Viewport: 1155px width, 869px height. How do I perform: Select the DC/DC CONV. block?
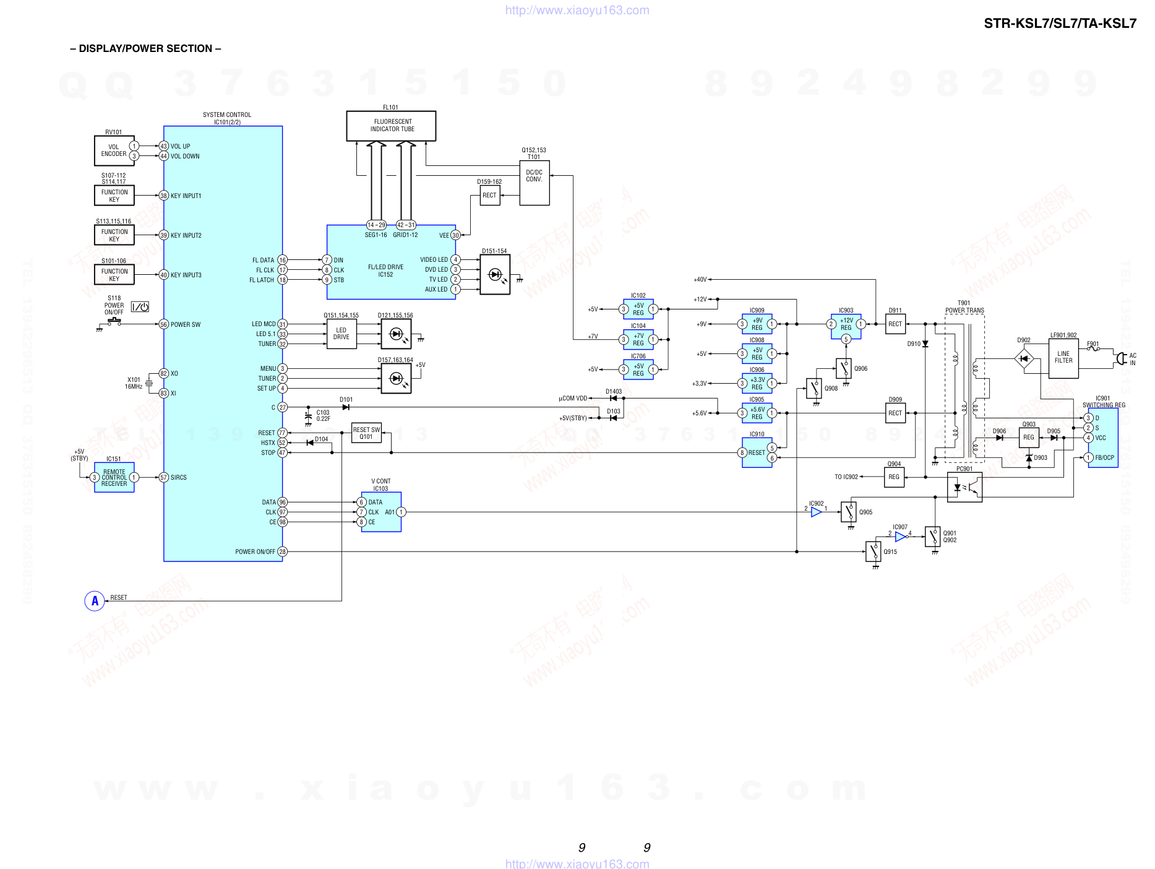point(535,183)
